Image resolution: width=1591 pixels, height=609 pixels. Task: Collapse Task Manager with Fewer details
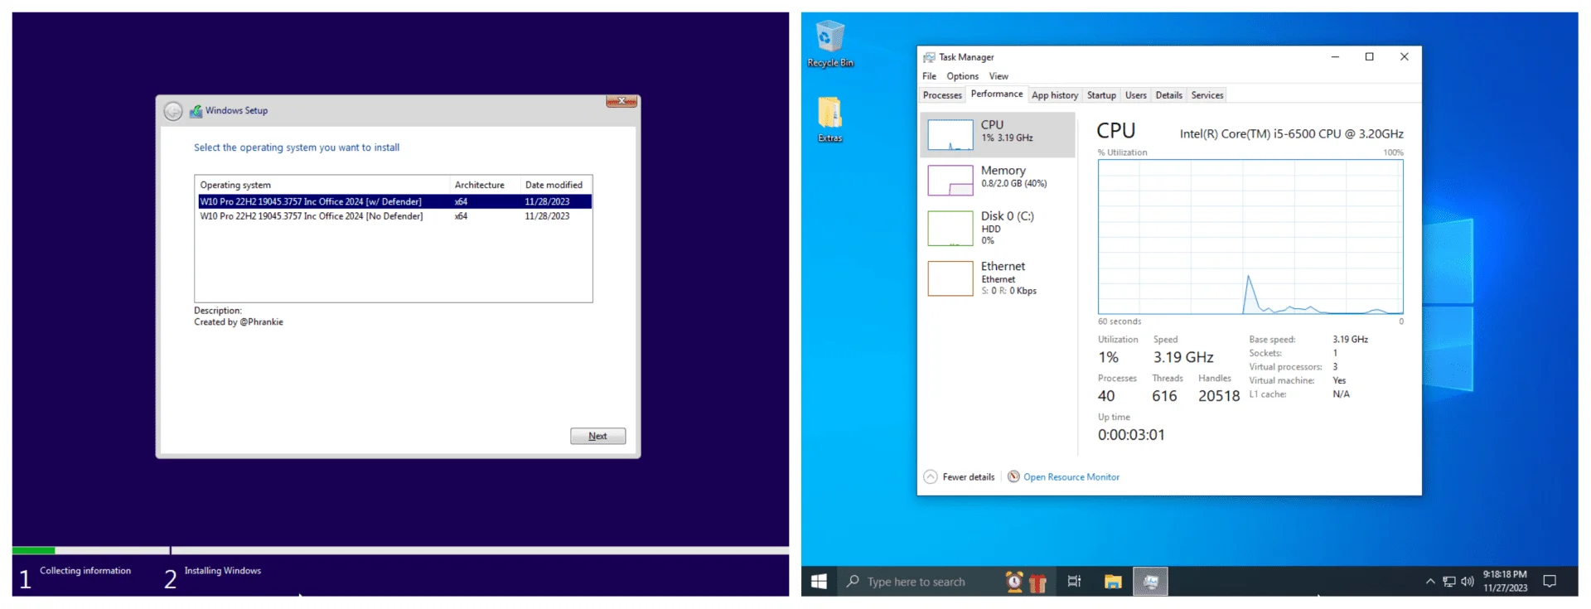[x=960, y=477]
